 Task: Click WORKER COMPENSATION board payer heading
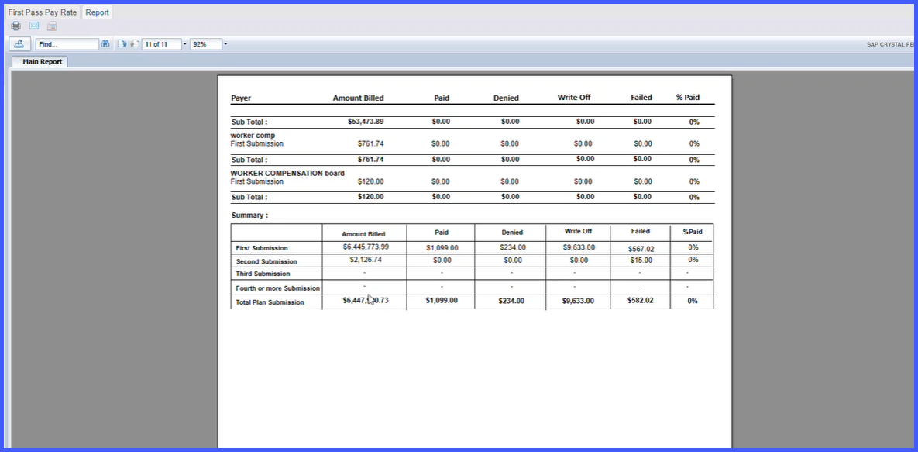pos(287,173)
